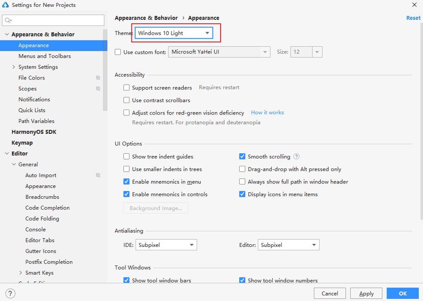Image resolution: width=423 pixels, height=301 pixels.
Task: Click the Reset link
Action: (x=413, y=18)
